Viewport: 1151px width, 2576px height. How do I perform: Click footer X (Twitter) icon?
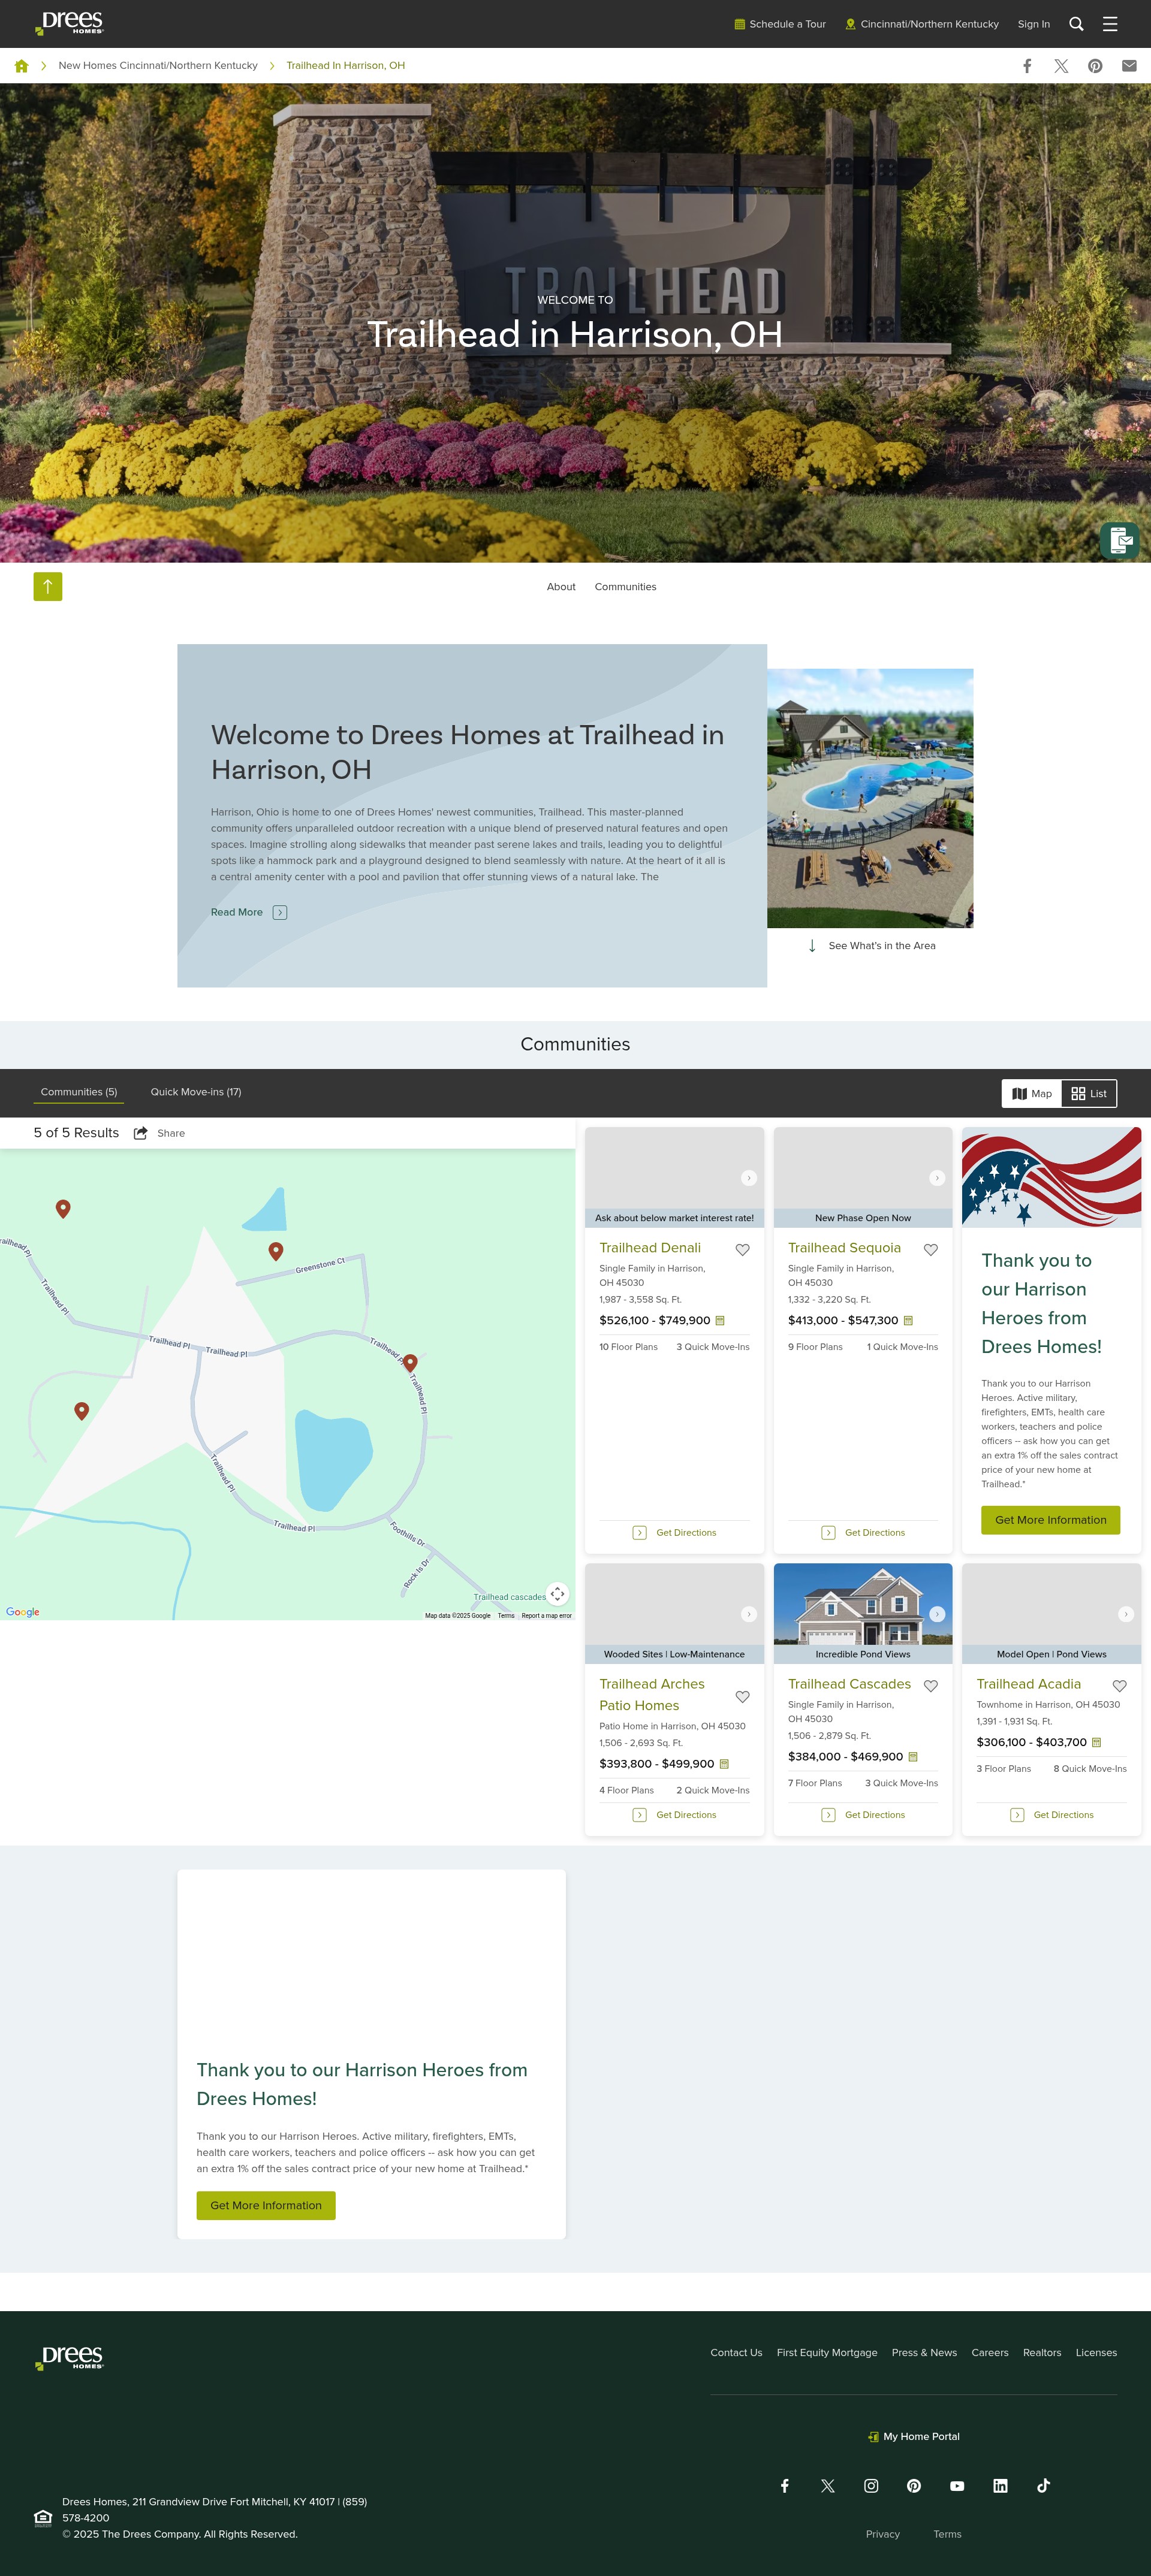pos(828,2485)
